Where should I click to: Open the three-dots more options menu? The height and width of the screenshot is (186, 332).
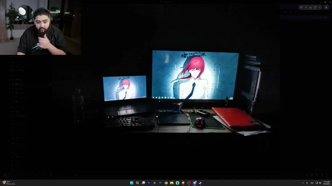[320, 7]
